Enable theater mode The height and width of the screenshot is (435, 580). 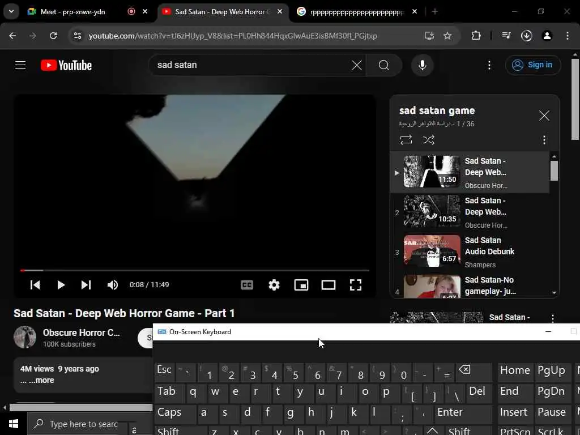(x=329, y=285)
